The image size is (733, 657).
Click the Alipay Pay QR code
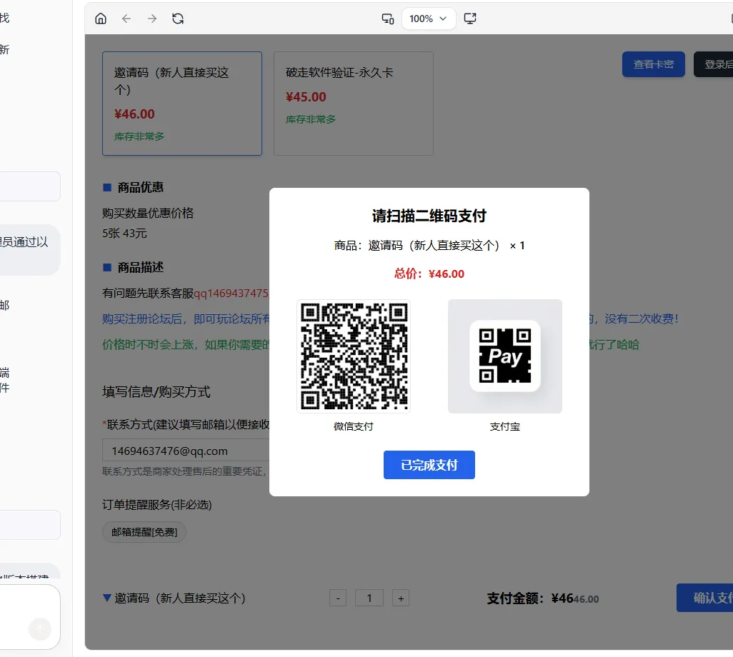(505, 356)
